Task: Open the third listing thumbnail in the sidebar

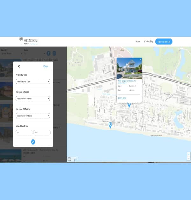Action: pyautogui.click(x=6, y=113)
